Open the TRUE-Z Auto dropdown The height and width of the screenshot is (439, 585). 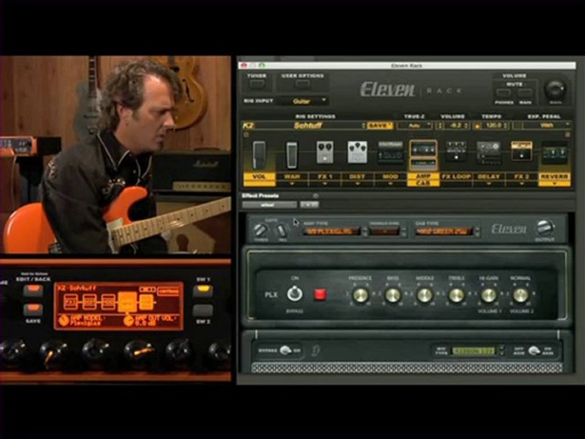(414, 126)
